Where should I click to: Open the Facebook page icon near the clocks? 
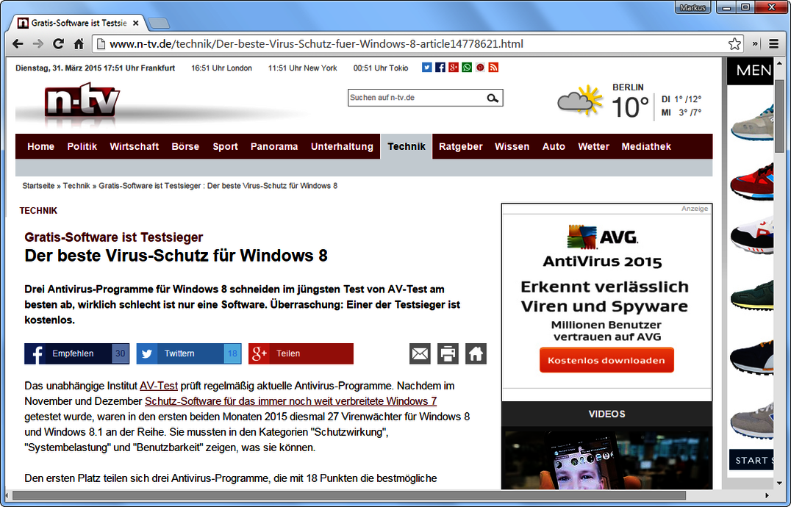pyautogui.click(x=440, y=67)
